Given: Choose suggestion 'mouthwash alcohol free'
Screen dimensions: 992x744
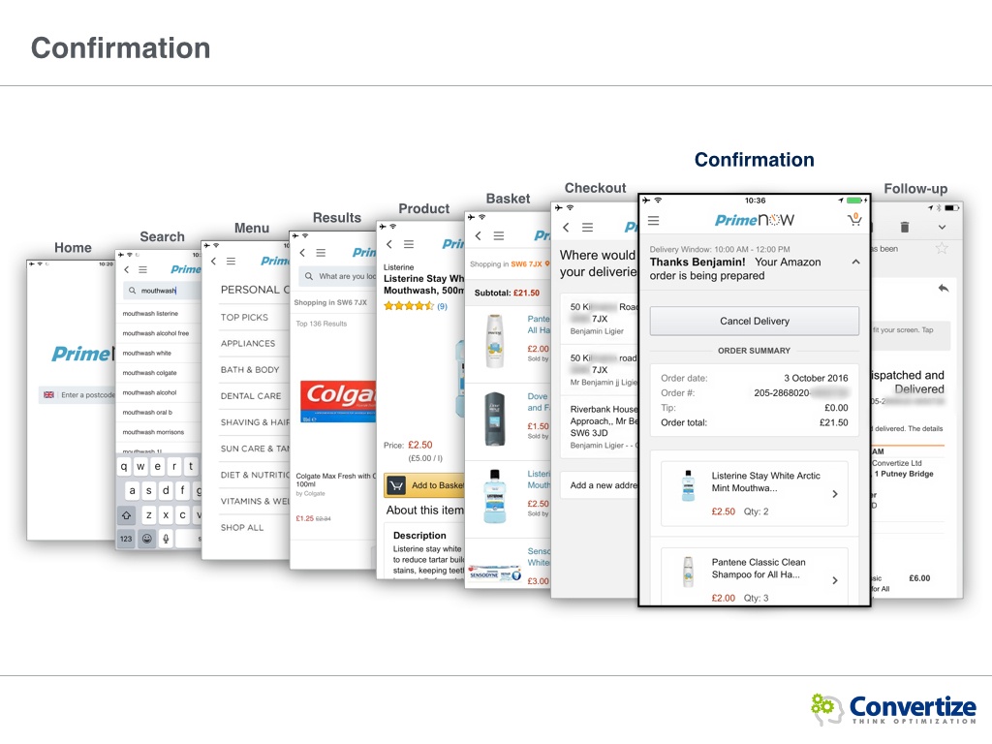Looking at the screenshot, I should click(156, 333).
